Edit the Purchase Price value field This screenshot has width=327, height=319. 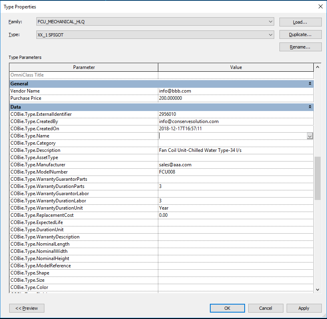(x=236, y=98)
